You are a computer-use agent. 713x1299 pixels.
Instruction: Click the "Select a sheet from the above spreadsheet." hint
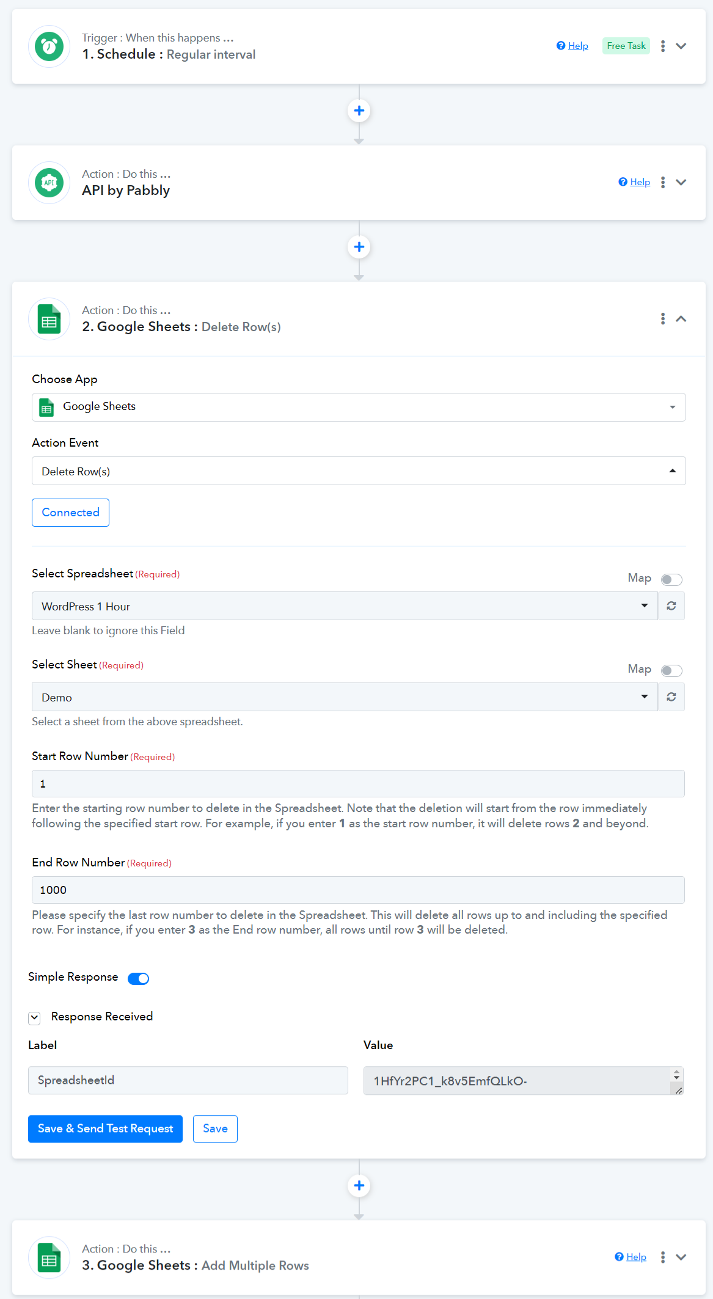tap(137, 722)
